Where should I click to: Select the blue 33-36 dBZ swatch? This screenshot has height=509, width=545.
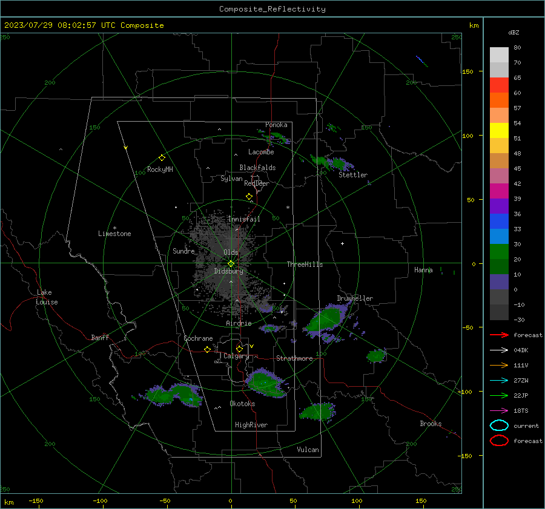coord(499,222)
